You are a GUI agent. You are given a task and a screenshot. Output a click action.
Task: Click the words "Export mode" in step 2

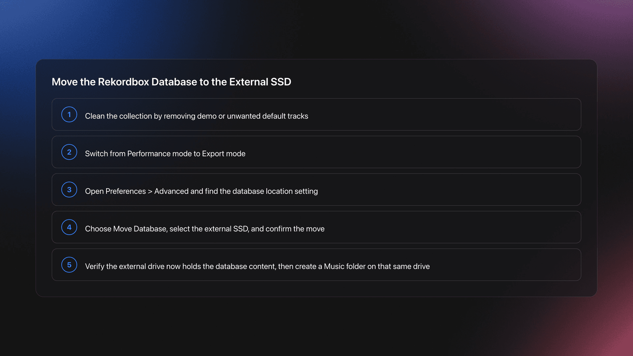224,154
